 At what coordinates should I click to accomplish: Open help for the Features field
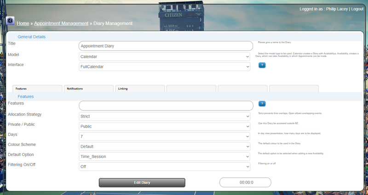(262, 104)
